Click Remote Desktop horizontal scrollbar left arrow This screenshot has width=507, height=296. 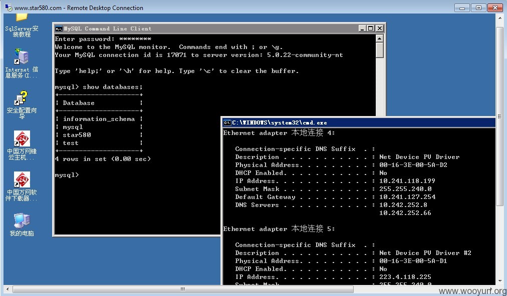pyautogui.click(x=8, y=289)
